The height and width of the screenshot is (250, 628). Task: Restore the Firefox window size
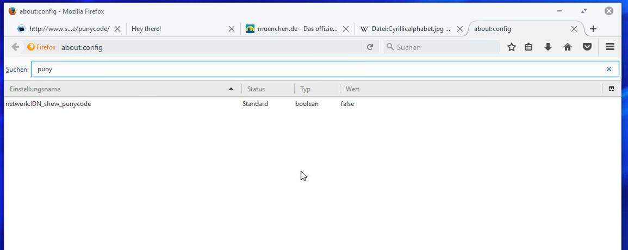click(x=584, y=11)
